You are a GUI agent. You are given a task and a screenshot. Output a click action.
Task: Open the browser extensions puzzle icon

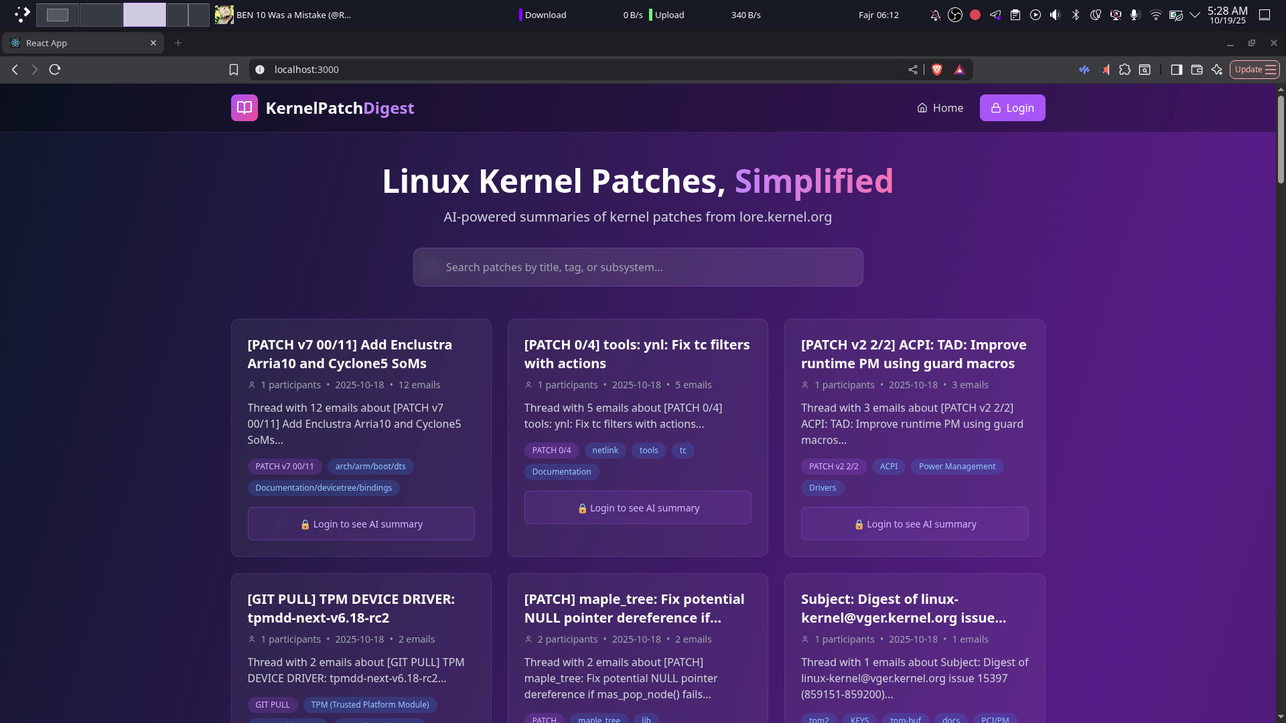(x=1125, y=70)
